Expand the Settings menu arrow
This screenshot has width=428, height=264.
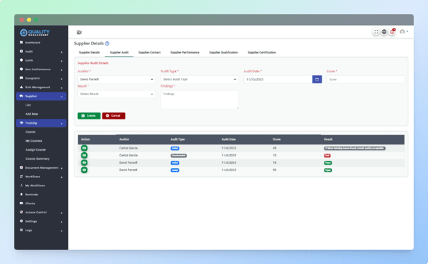[62, 222]
